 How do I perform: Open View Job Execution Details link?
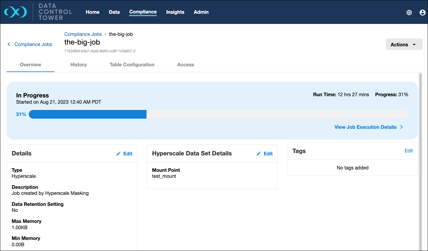click(x=365, y=127)
